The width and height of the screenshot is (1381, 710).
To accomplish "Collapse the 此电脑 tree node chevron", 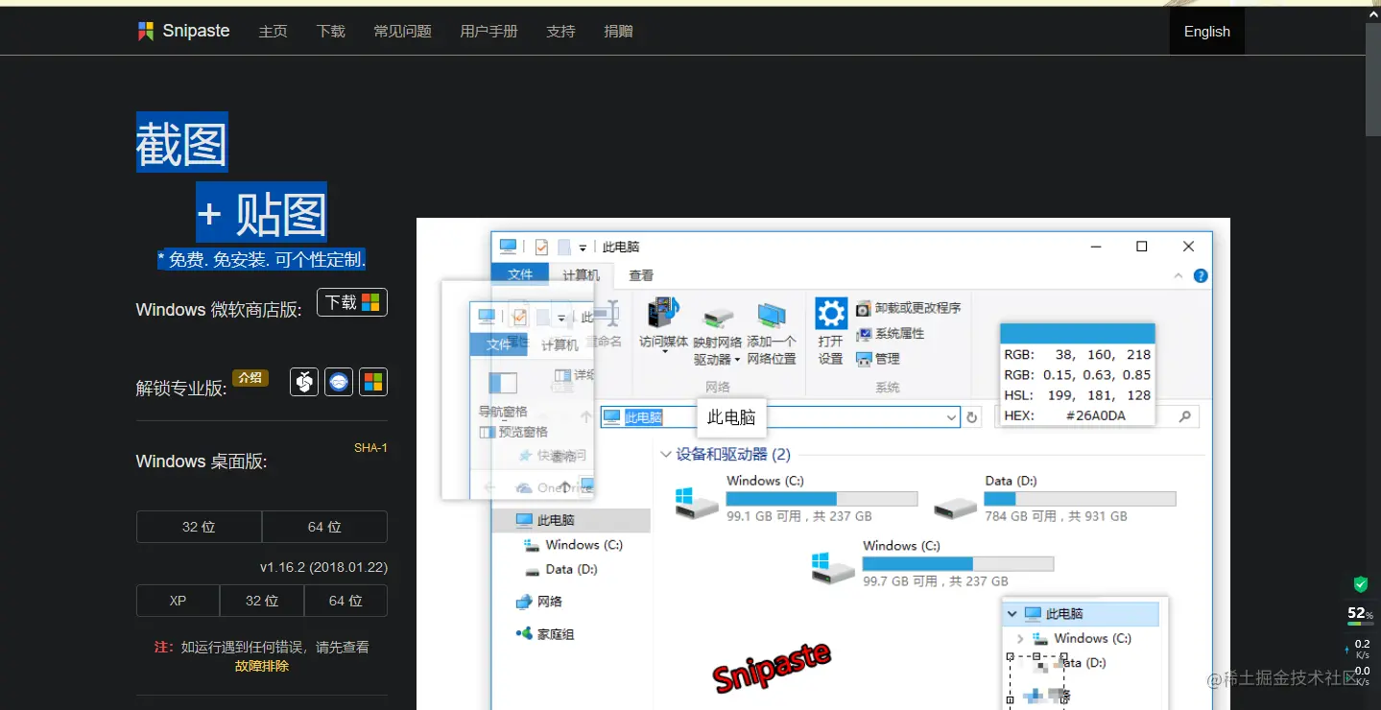I will (1012, 613).
